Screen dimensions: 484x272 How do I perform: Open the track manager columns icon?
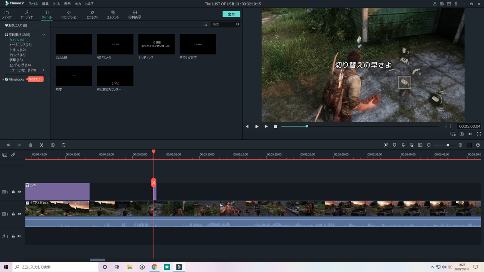pyautogui.click(x=469, y=145)
